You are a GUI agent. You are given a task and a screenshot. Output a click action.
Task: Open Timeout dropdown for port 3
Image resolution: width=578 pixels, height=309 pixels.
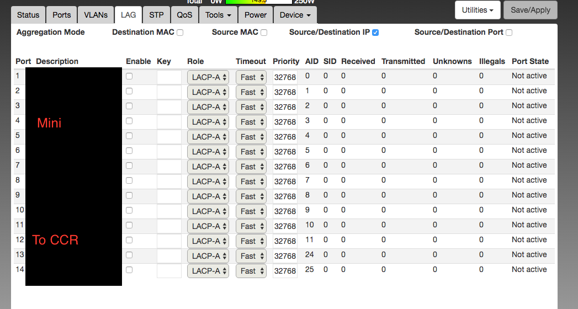[x=251, y=107]
